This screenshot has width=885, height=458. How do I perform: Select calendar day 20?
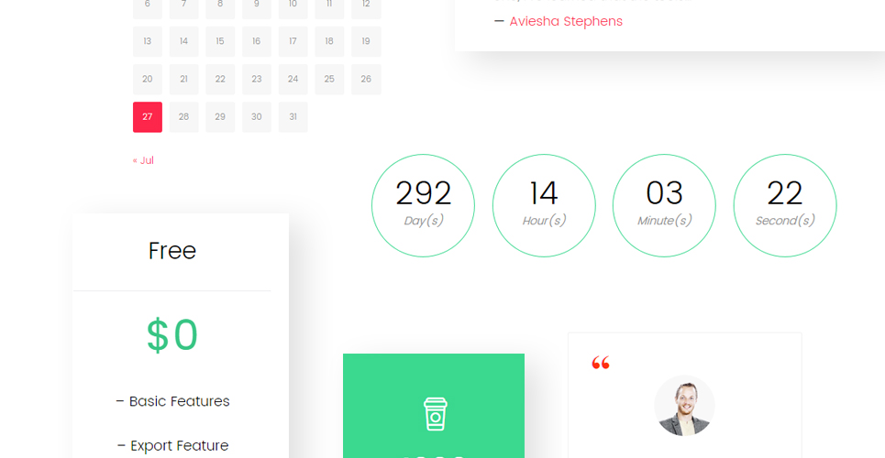coord(148,79)
